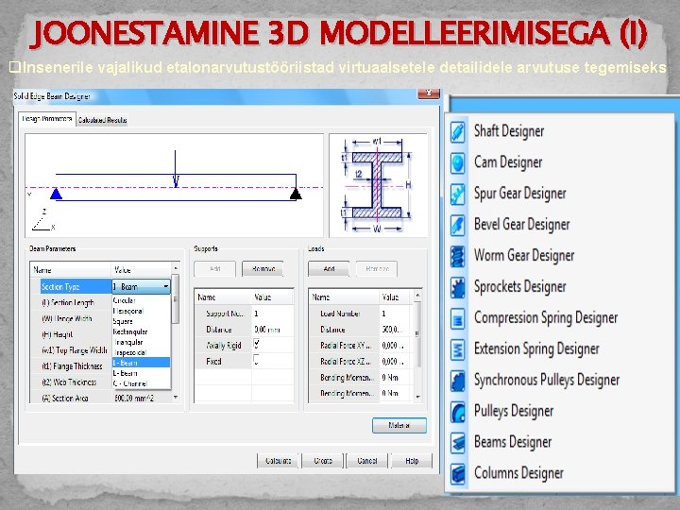Click the Load Number value cell
Image resolution: width=680 pixels, height=510 pixels.
click(x=395, y=314)
